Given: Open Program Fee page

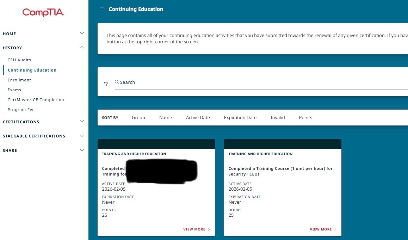Looking at the screenshot, I should coord(21,110).
